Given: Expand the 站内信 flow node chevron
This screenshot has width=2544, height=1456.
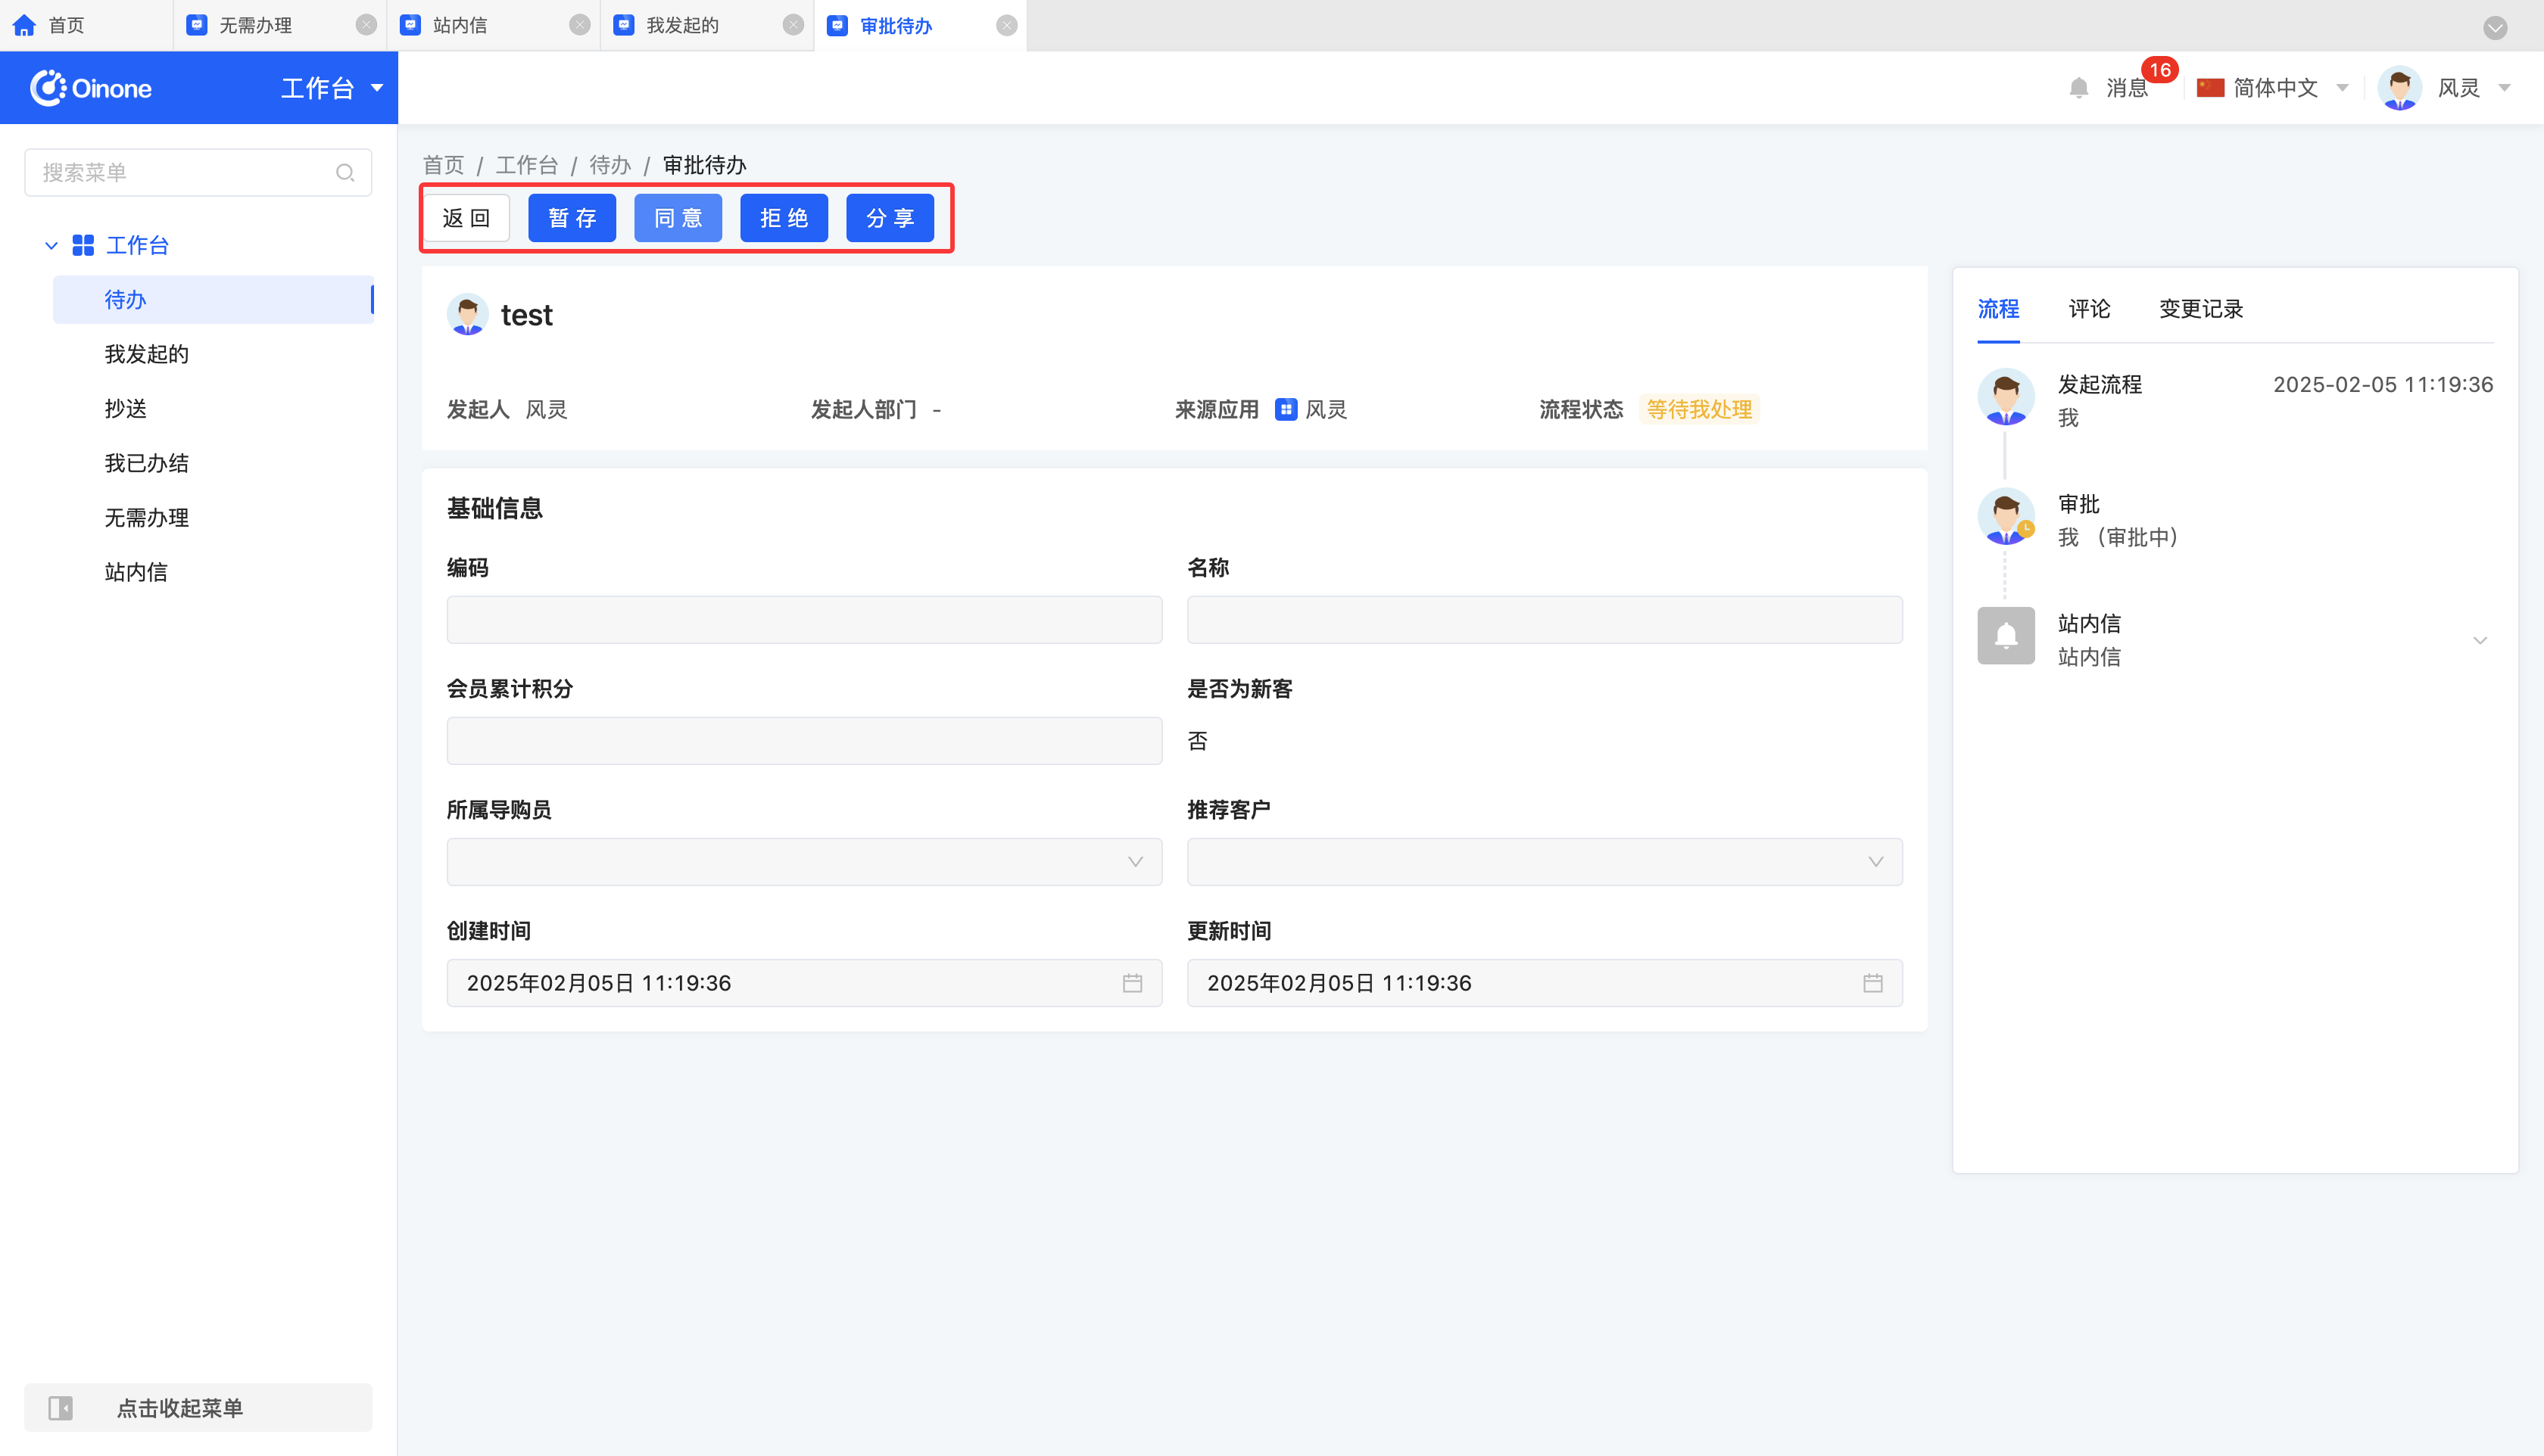Looking at the screenshot, I should pos(2479,640).
